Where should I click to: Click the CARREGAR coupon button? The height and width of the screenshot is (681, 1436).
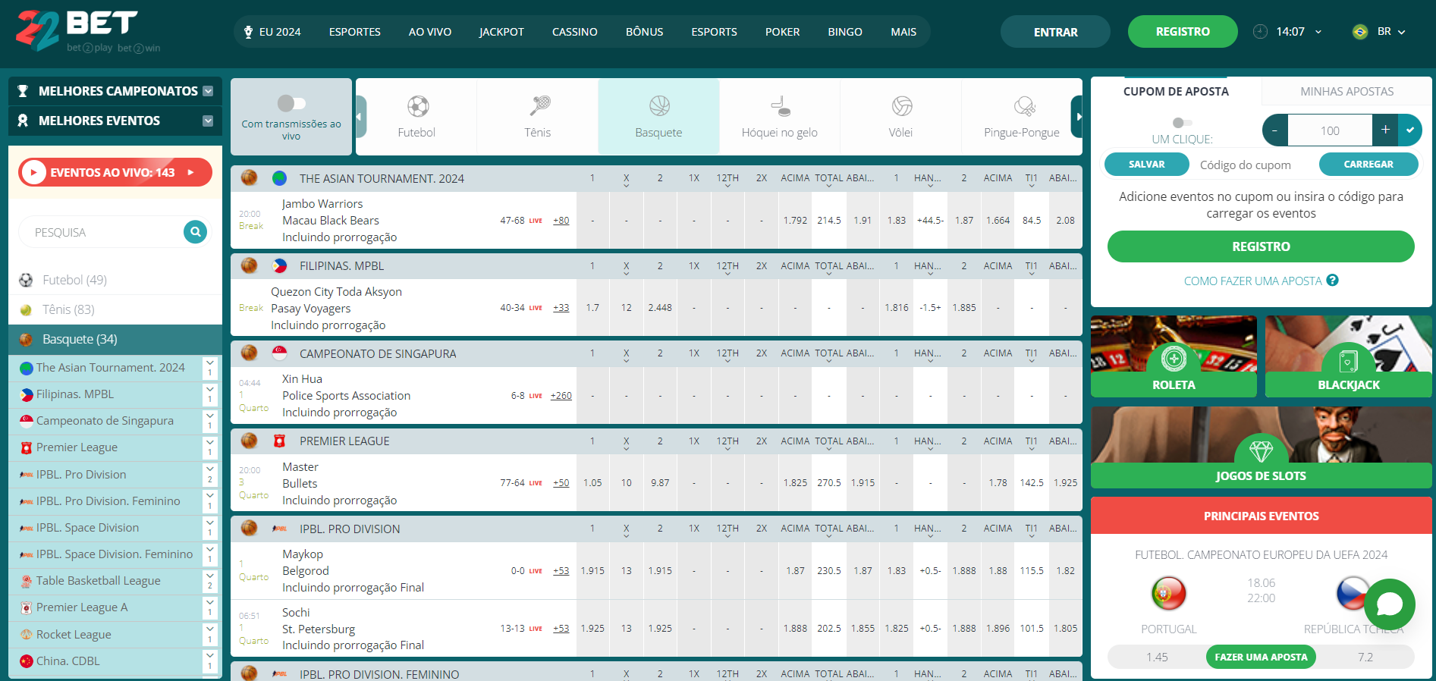click(1368, 164)
